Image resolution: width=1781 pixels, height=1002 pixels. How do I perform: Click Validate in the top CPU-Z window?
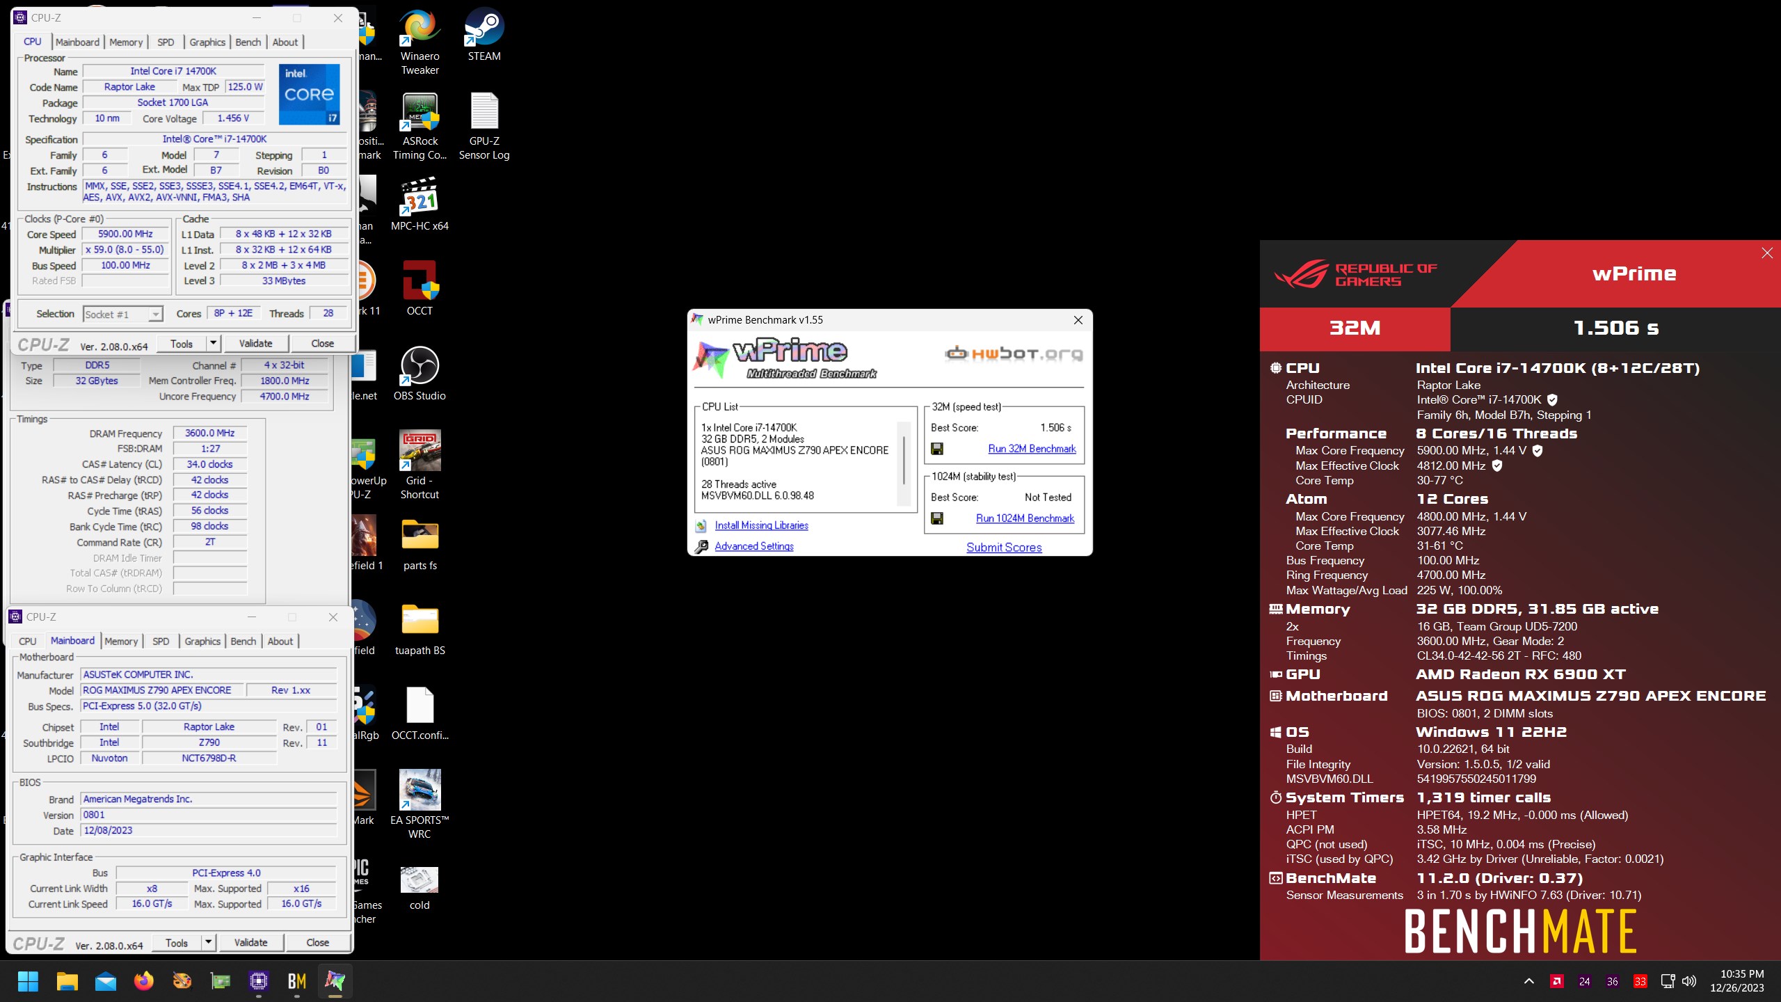tap(256, 343)
